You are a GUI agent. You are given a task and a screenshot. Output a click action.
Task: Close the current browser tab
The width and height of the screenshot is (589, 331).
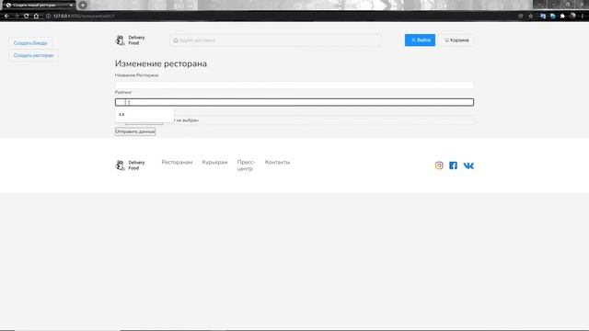(x=71, y=6)
